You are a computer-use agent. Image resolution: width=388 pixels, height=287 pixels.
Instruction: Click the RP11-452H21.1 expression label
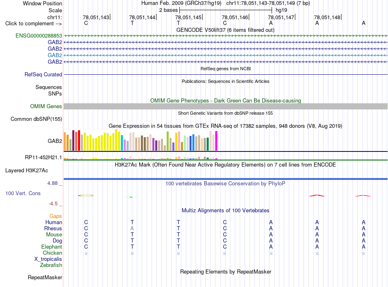[43, 157]
